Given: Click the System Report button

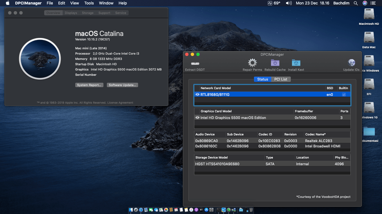Looking at the screenshot, I should [89, 85].
